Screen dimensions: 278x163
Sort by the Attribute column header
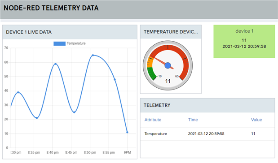153,120
